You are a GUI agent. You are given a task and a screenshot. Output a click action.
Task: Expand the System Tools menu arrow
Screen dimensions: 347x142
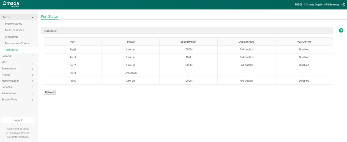33,100
